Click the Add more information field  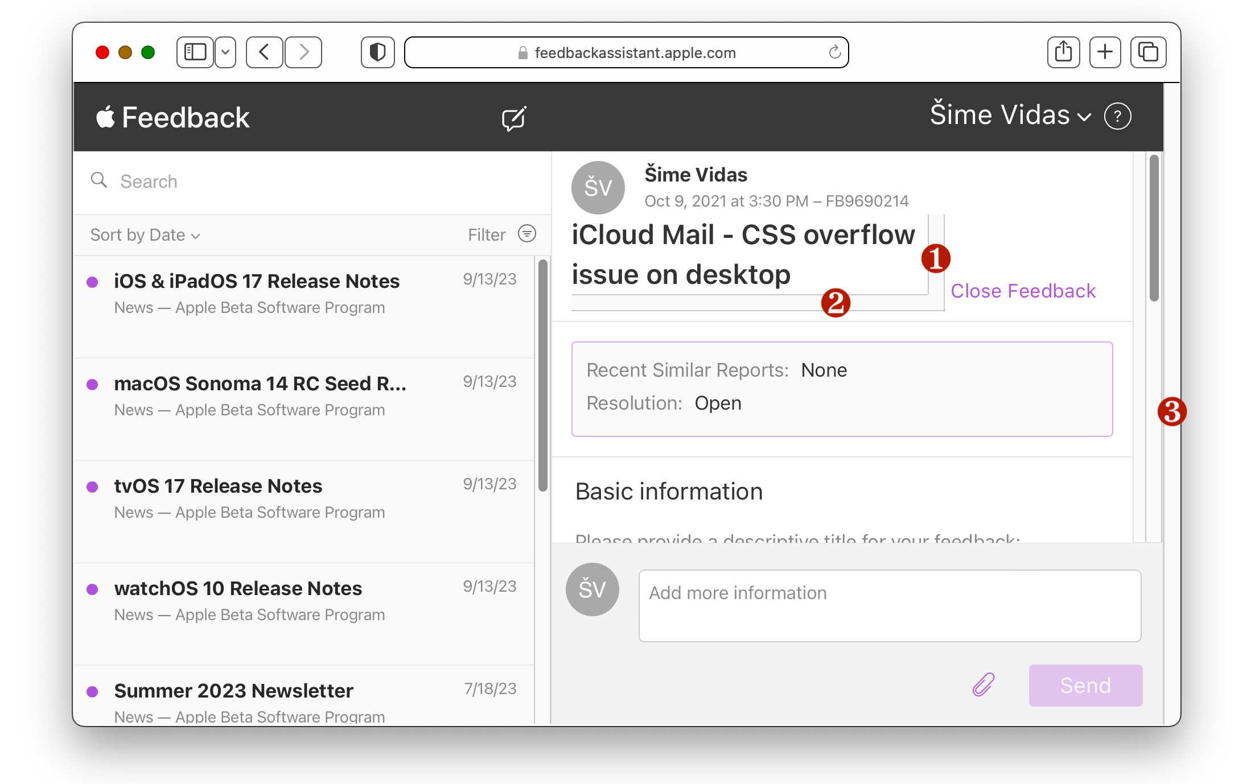[x=889, y=605]
